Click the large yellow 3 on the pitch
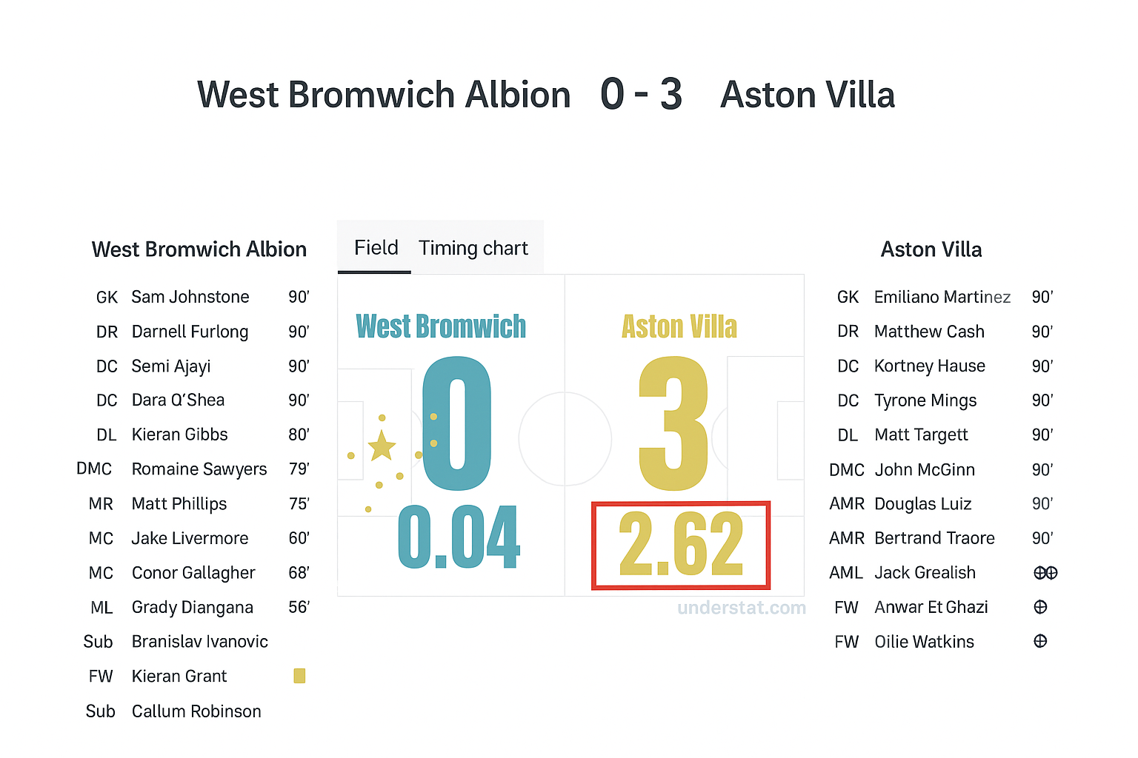Viewport: 1138px width, 758px height. click(x=673, y=423)
